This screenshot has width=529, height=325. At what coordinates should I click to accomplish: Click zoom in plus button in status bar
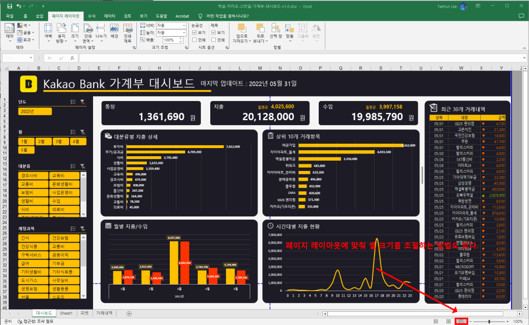pos(508,322)
